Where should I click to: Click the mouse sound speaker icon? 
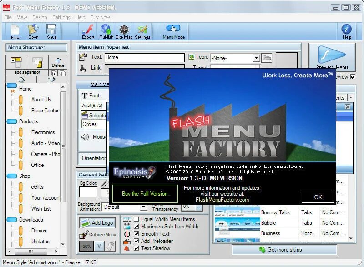click(x=85, y=137)
